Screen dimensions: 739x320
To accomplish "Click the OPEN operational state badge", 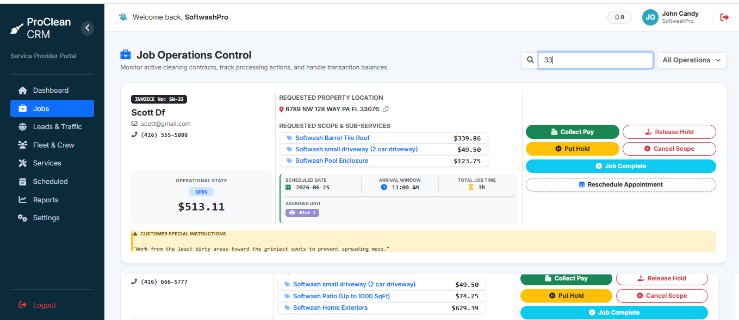I will pyautogui.click(x=201, y=192).
